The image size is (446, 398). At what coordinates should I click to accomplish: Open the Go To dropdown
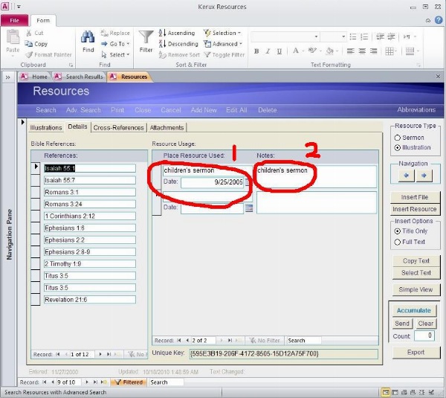[x=116, y=44]
